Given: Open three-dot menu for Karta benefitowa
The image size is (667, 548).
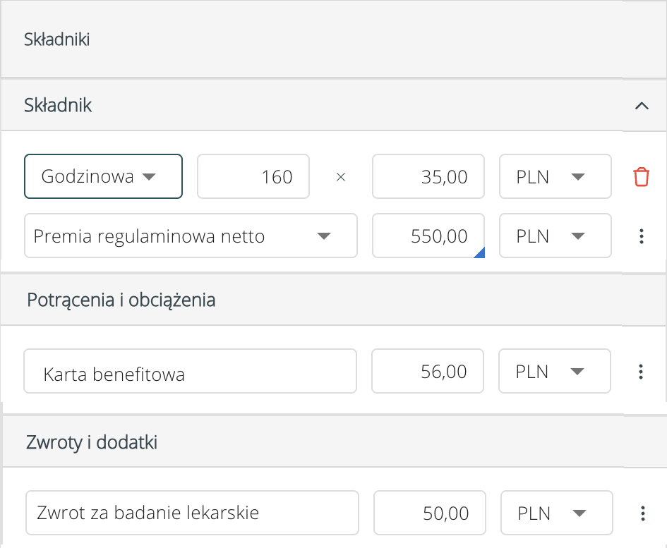Looking at the screenshot, I should point(641,372).
